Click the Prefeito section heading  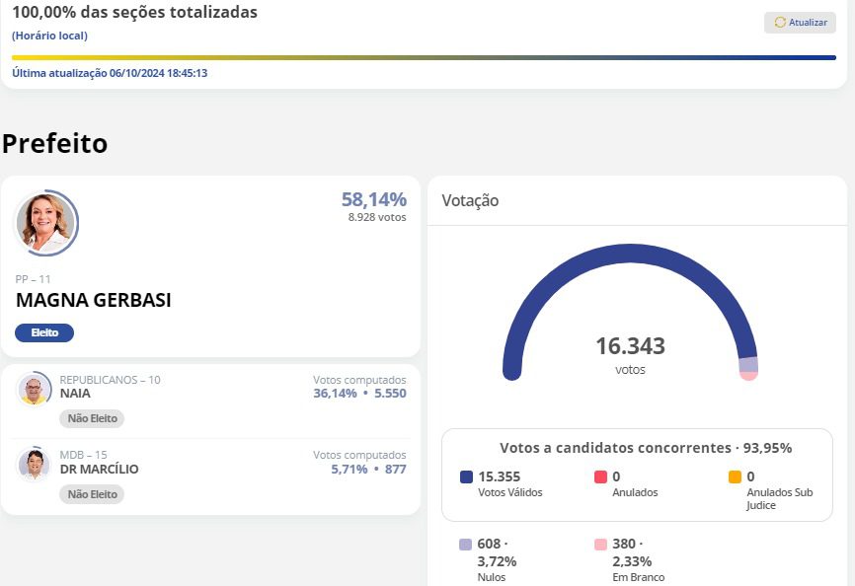(x=54, y=144)
